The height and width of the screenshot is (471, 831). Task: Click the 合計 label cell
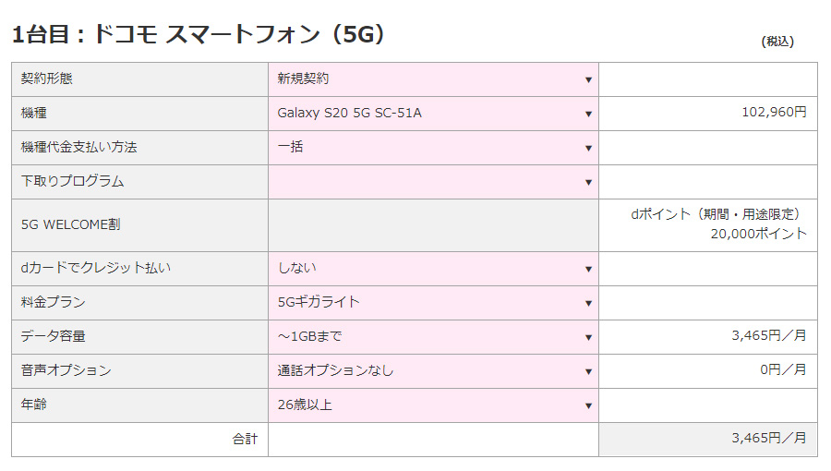pyautogui.click(x=245, y=440)
